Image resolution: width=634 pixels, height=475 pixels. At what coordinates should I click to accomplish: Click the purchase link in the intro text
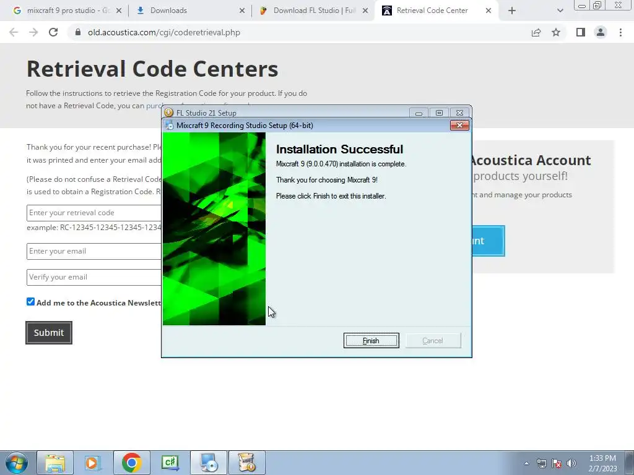[154, 106]
